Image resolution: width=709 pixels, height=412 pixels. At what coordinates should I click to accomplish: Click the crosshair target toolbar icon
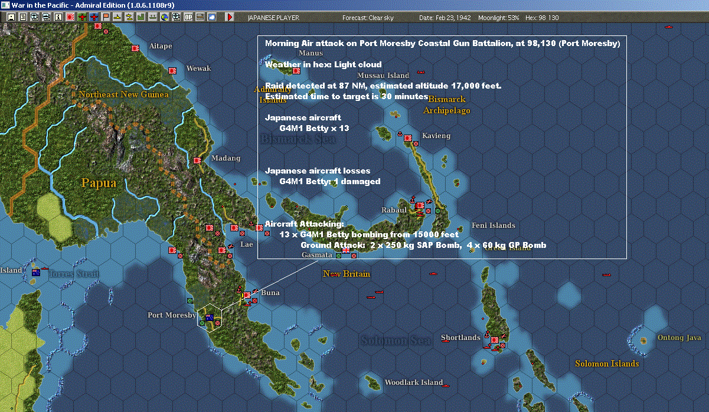click(176, 17)
